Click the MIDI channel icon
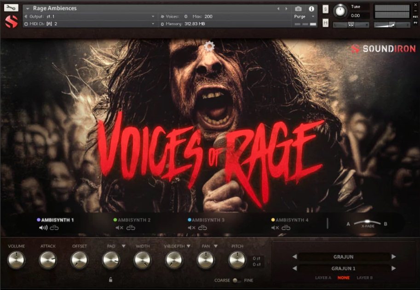 [26, 24]
